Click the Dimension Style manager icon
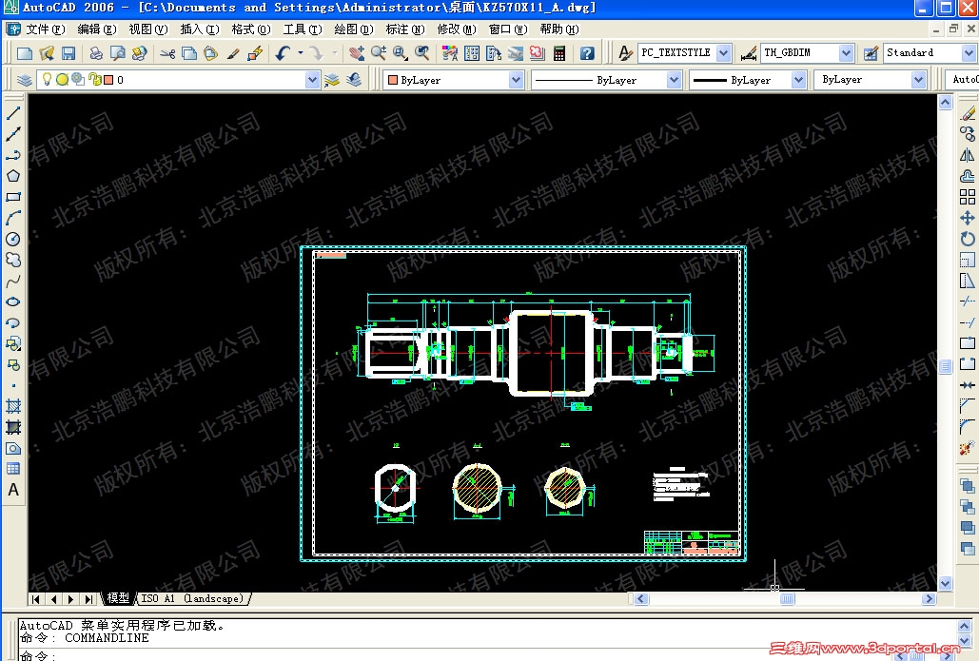The width and height of the screenshot is (979, 661). pos(748,53)
